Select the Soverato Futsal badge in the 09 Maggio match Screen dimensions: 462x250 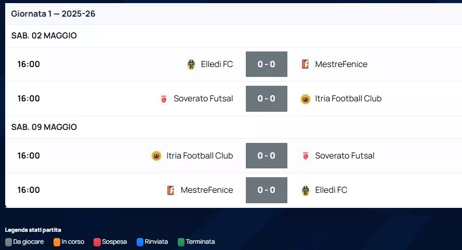pyautogui.click(x=306, y=156)
